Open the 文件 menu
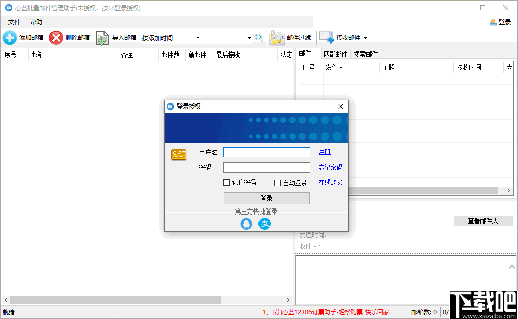The width and height of the screenshot is (518, 319). coord(14,22)
